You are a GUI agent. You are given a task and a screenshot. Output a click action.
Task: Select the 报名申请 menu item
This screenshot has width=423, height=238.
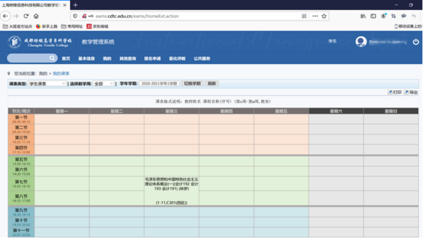pyautogui.click(x=153, y=59)
